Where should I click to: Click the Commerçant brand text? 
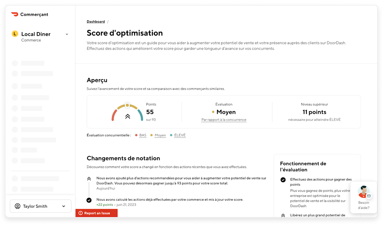click(x=34, y=14)
